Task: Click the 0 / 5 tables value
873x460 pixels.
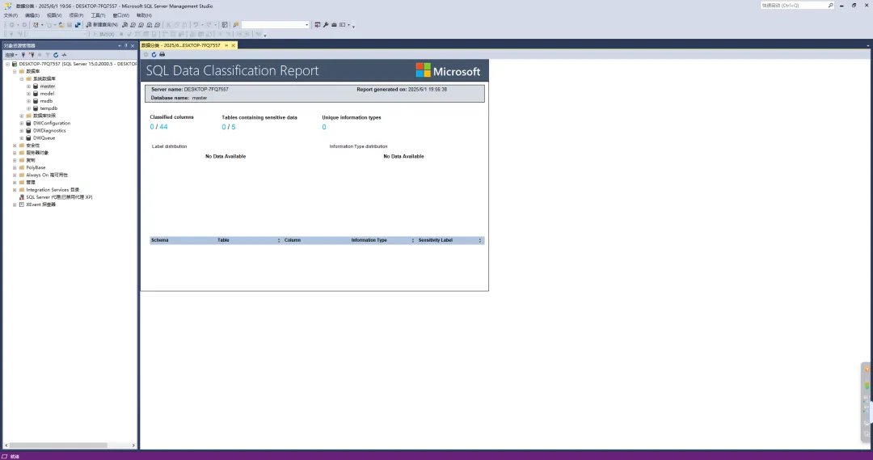Action: [x=228, y=127]
